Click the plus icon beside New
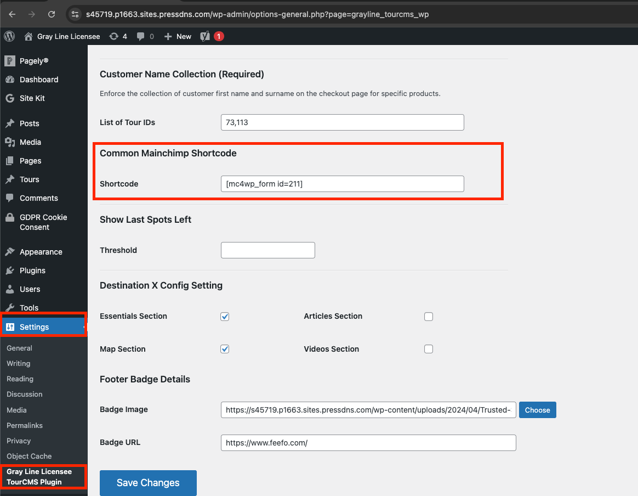Screen dimensions: 638x496 pyautogui.click(x=168, y=37)
